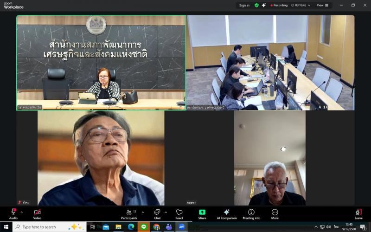Click the Sign in link
The image size is (371, 232).
click(244, 5)
